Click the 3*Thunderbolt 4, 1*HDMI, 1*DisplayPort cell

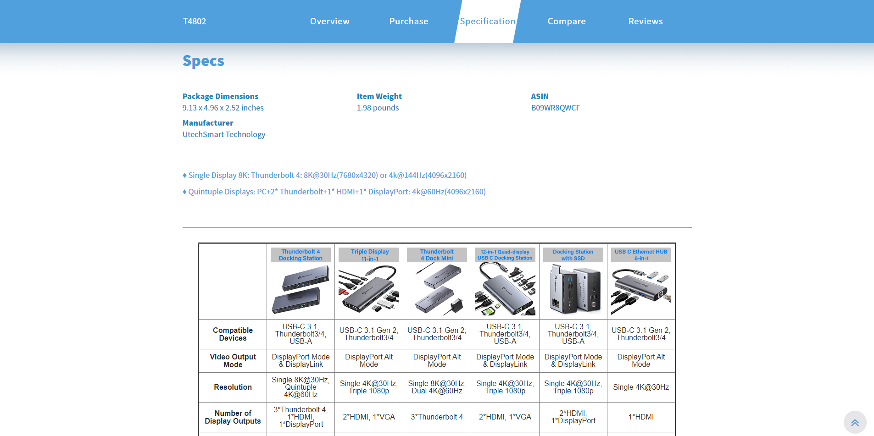click(301, 417)
